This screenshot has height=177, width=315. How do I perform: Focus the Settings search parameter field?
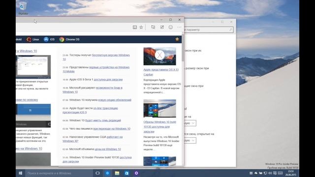209,29
